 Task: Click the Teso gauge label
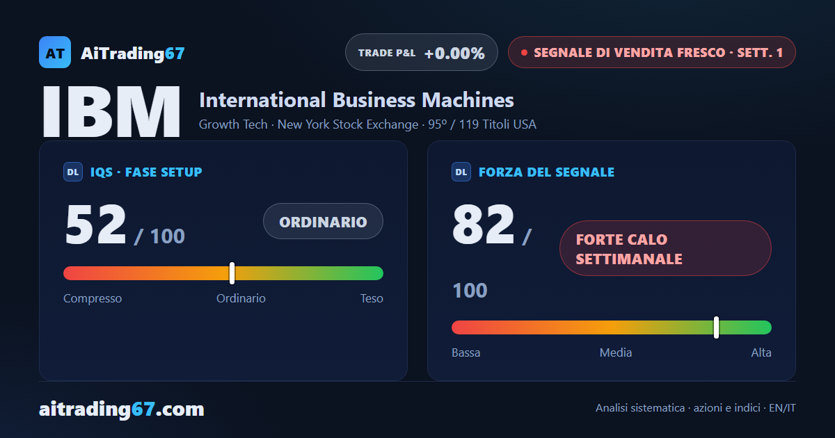pos(372,298)
